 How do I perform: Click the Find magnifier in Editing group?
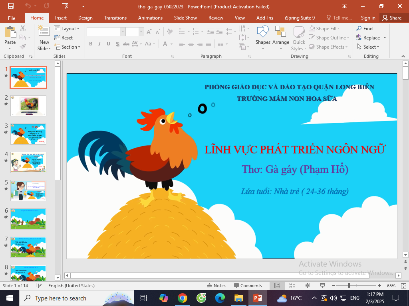pyautogui.click(x=359, y=29)
